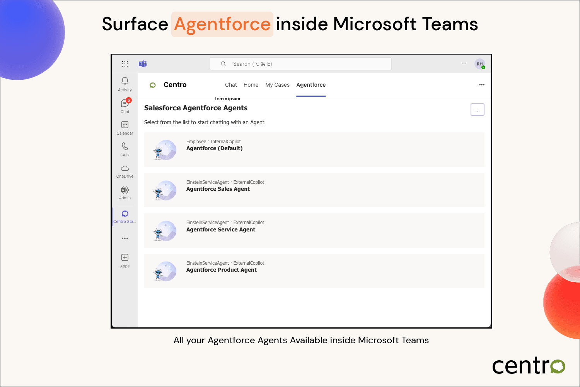Open the Calendar sidebar icon
580x387 pixels.
coord(125,125)
